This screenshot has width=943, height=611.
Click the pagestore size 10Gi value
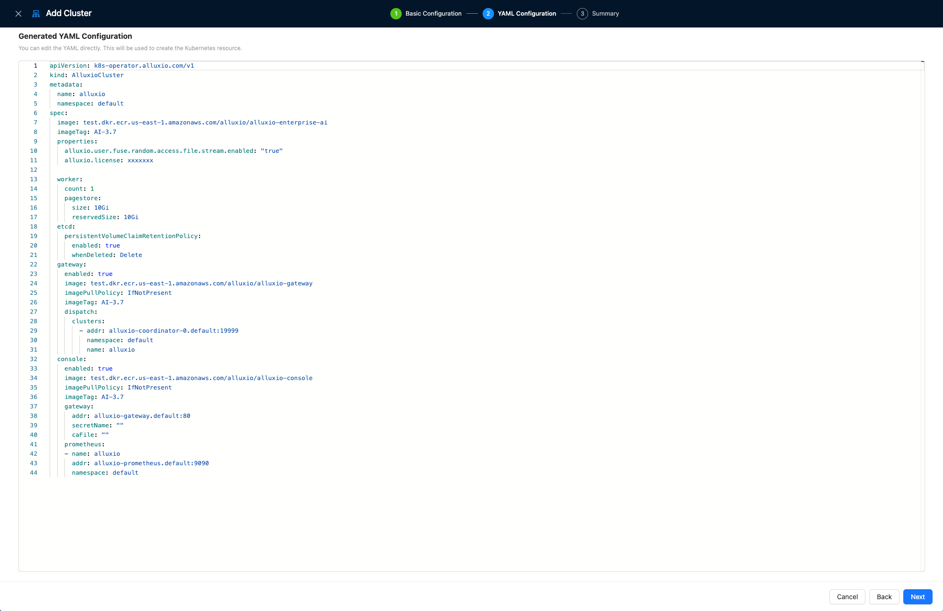pos(101,208)
